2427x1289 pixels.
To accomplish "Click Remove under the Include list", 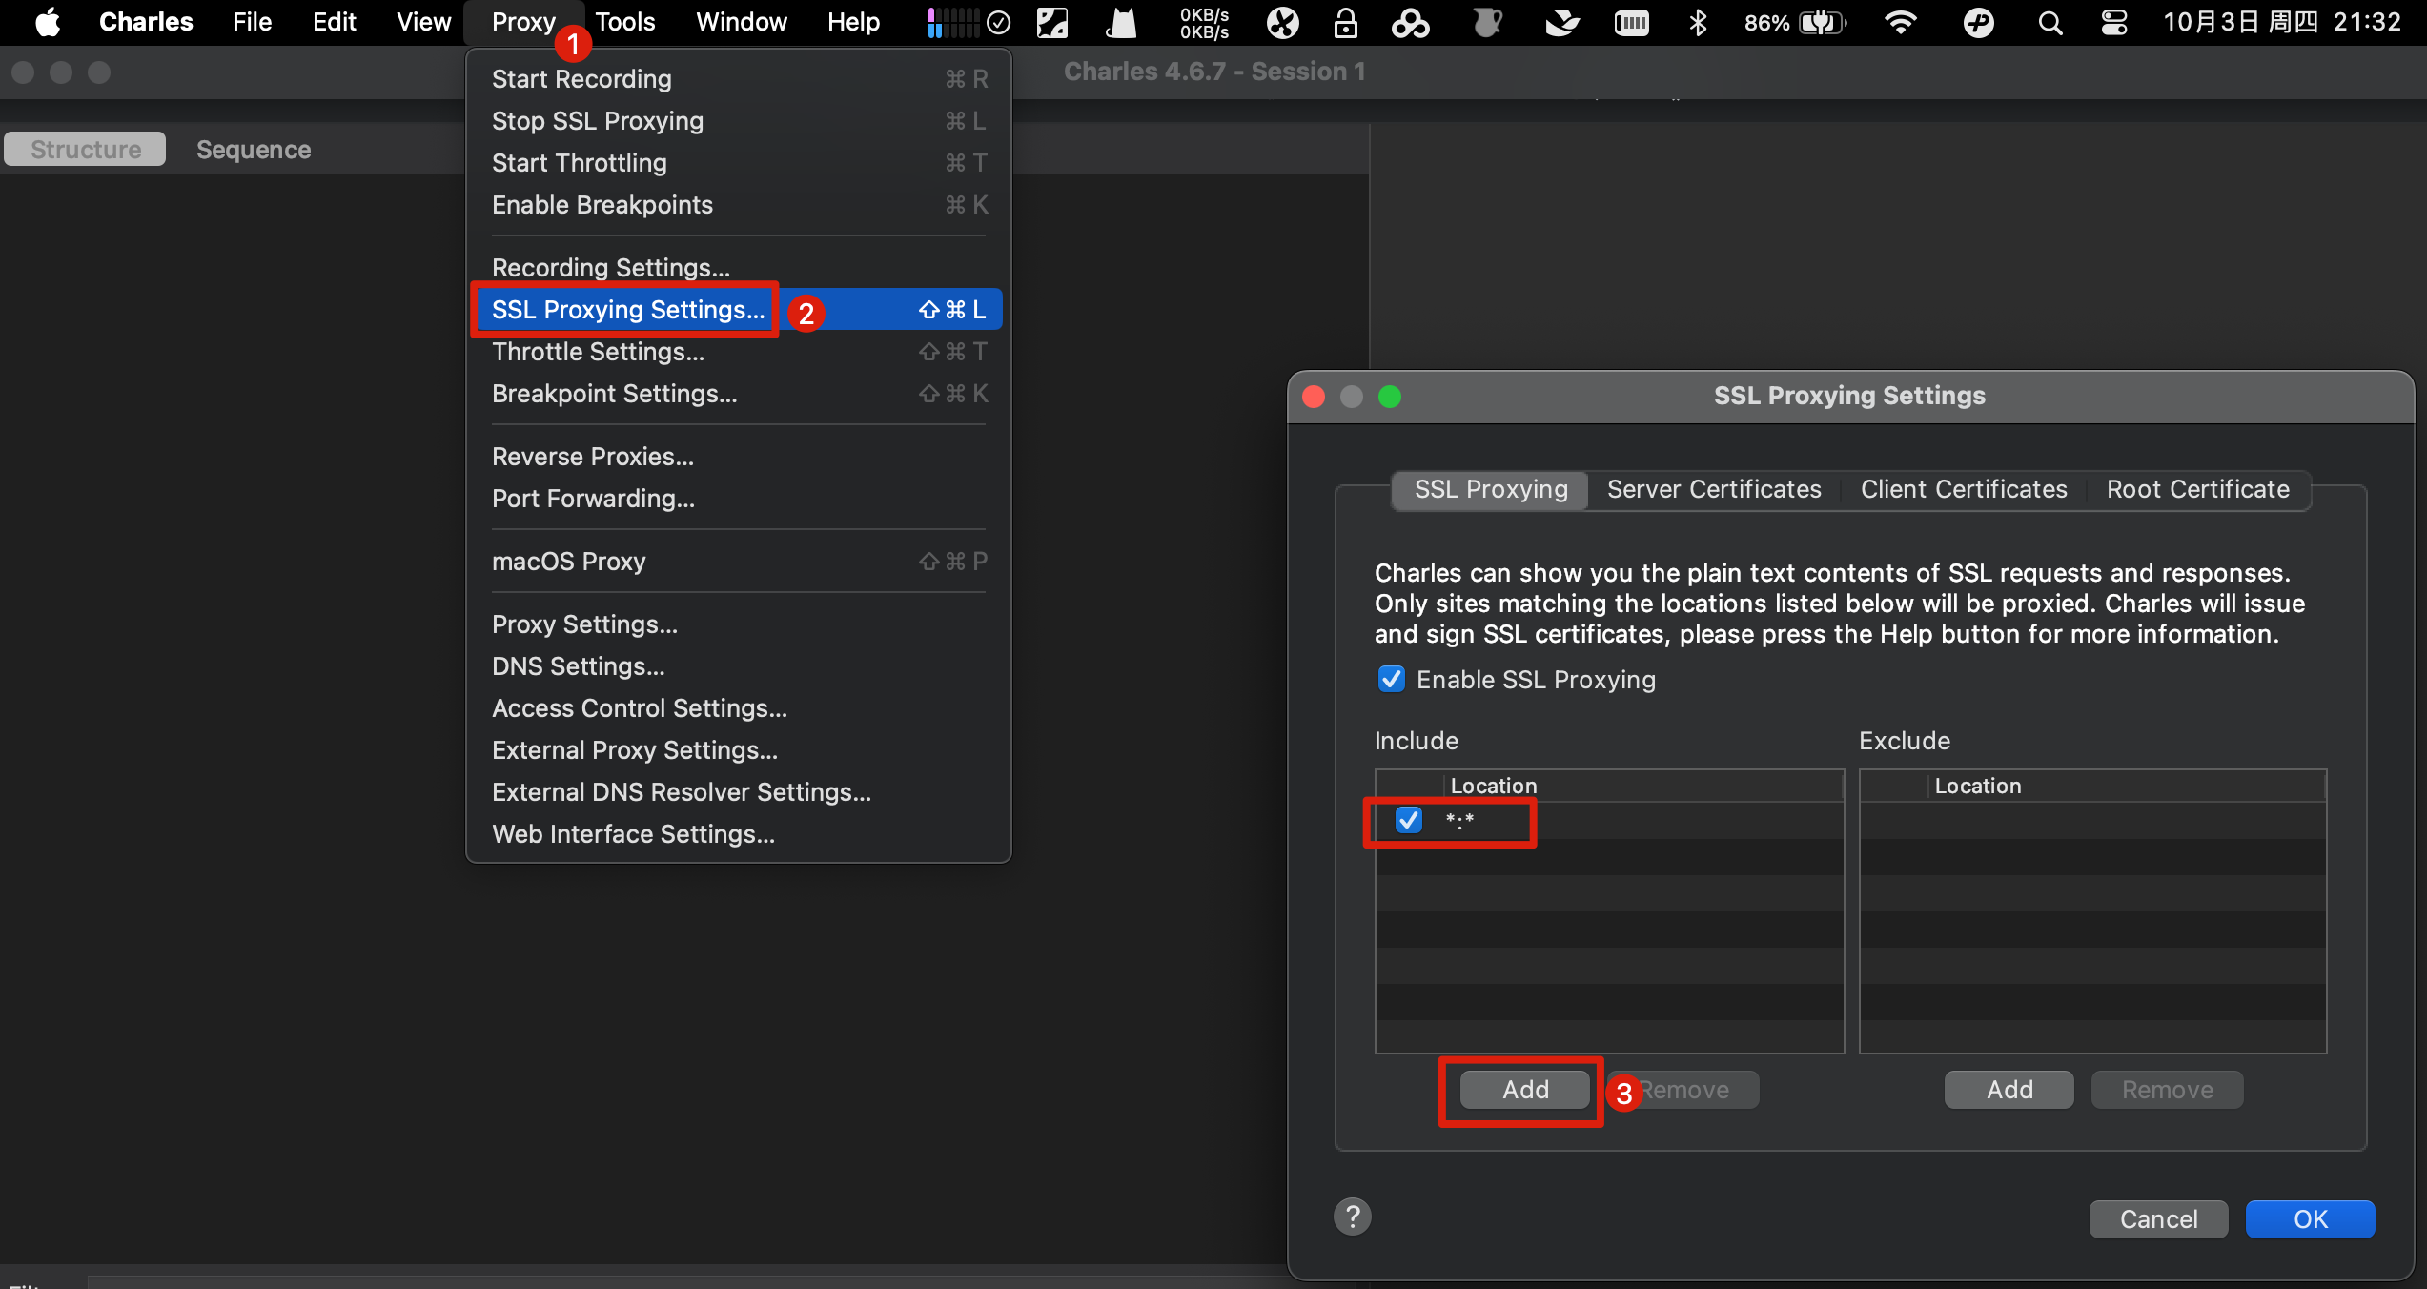I will point(1684,1090).
